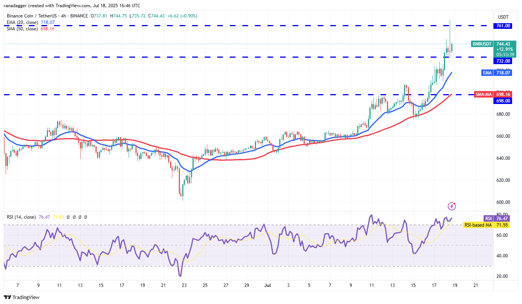Click the BNBUSDT symbol price tag
This screenshot has height=304, width=522.
tap(482, 44)
